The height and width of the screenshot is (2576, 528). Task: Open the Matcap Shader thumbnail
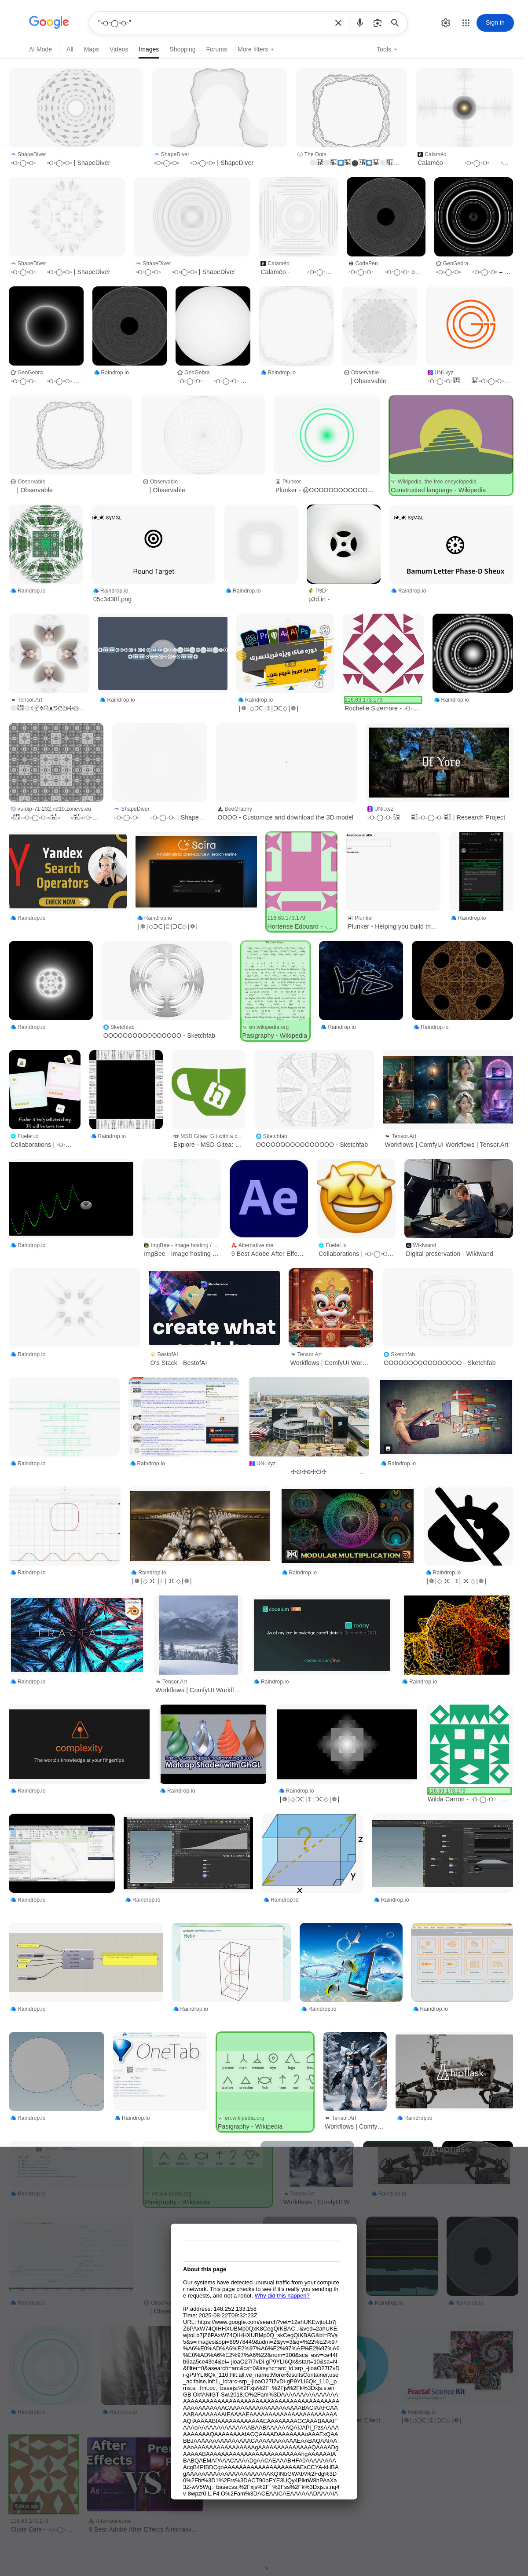pyautogui.click(x=213, y=1745)
